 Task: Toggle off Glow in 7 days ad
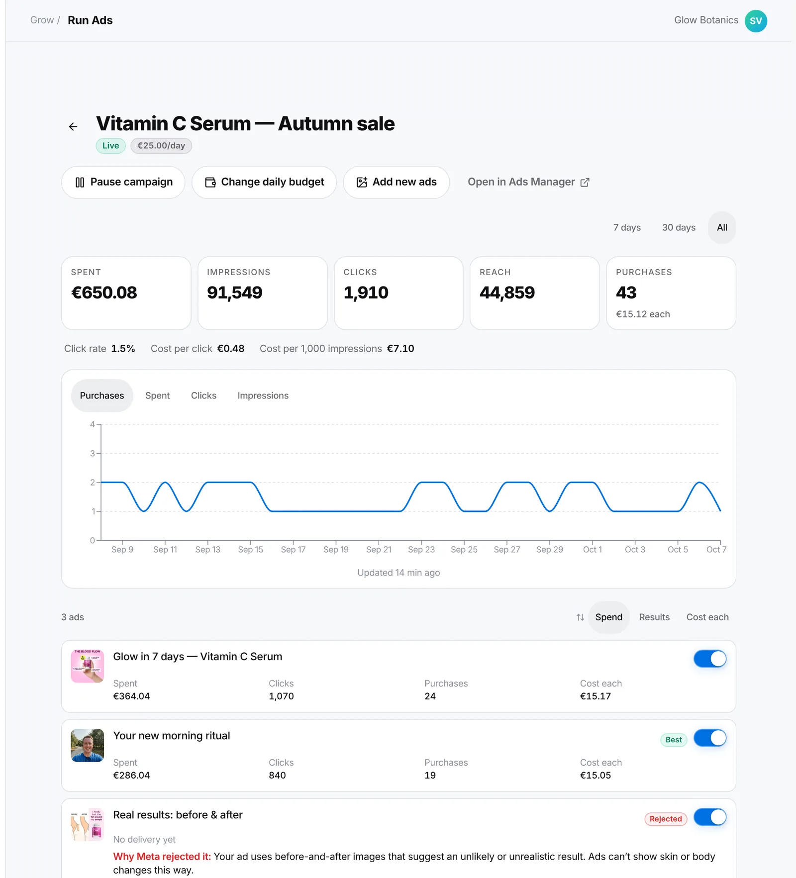(x=710, y=659)
